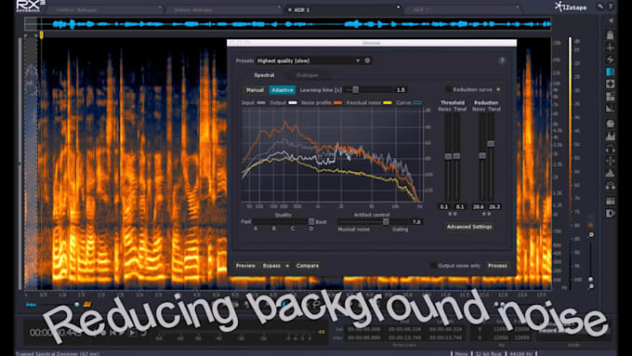
Task: Select the headphones module icon in right sidebar
Action: pos(611,149)
